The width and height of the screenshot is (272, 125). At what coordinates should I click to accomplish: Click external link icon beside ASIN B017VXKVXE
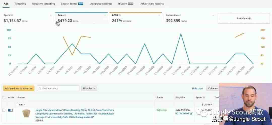click(191, 114)
